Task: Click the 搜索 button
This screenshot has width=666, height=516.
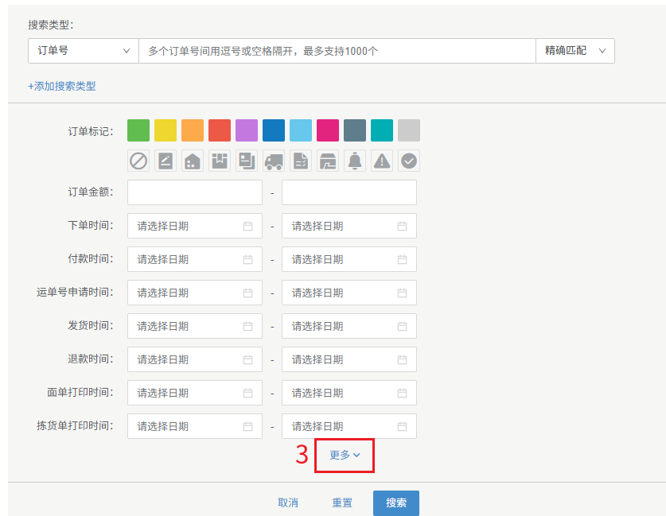Action: 395,502
